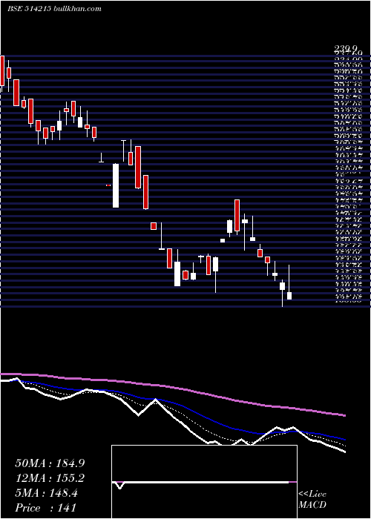This screenshot has height=519, width=371.
Task: Click the BSE 514215 bullkhan.com title text
Action: click(x=54, y=9)
